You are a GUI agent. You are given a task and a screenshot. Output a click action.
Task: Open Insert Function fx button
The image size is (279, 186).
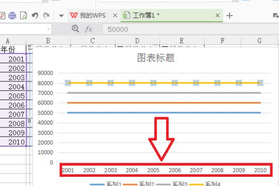(x=88, y=29)
